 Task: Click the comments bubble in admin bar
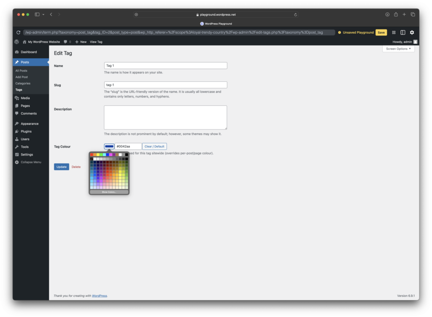coord(67,42)
